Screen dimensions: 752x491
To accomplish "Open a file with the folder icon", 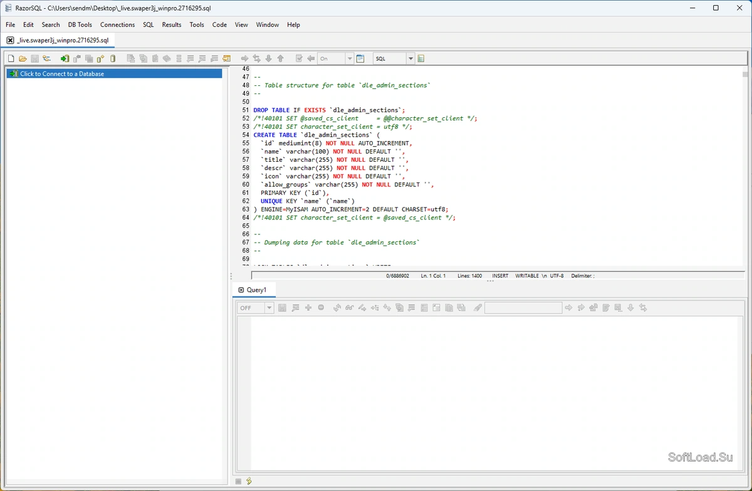I will (x=23, y=58).
